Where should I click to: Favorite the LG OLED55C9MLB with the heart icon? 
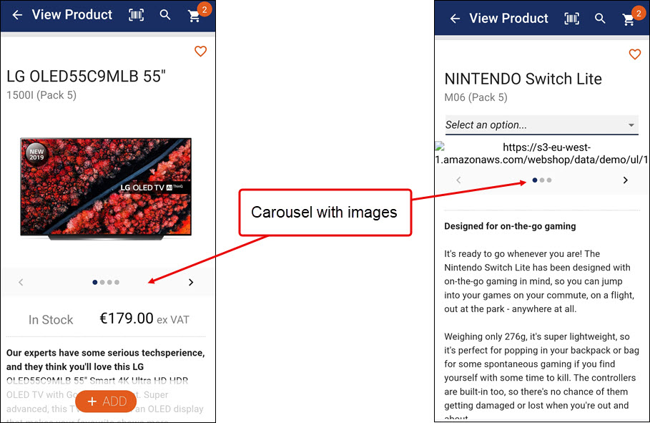pyautogui.click(x=200, y=51)
